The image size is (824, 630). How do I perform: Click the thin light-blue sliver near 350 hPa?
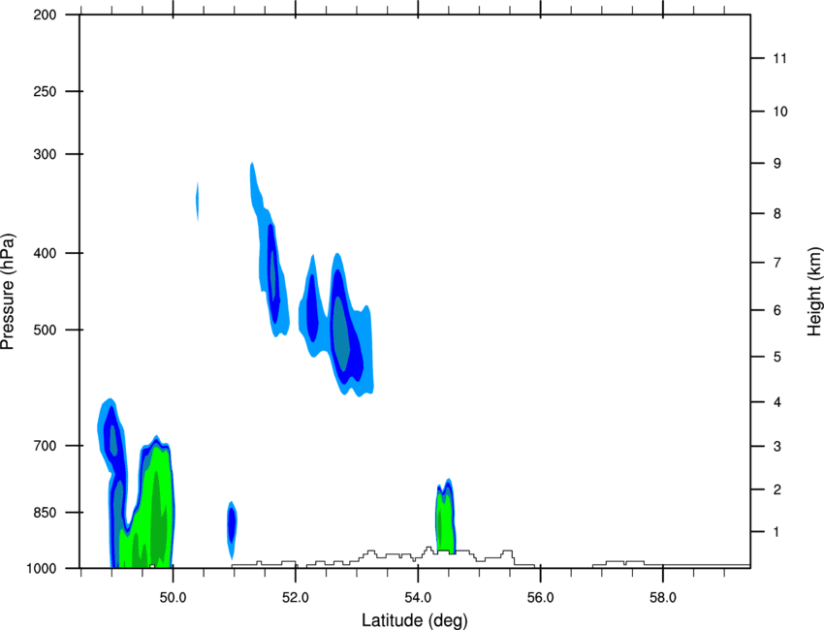[x=198, y=202]
